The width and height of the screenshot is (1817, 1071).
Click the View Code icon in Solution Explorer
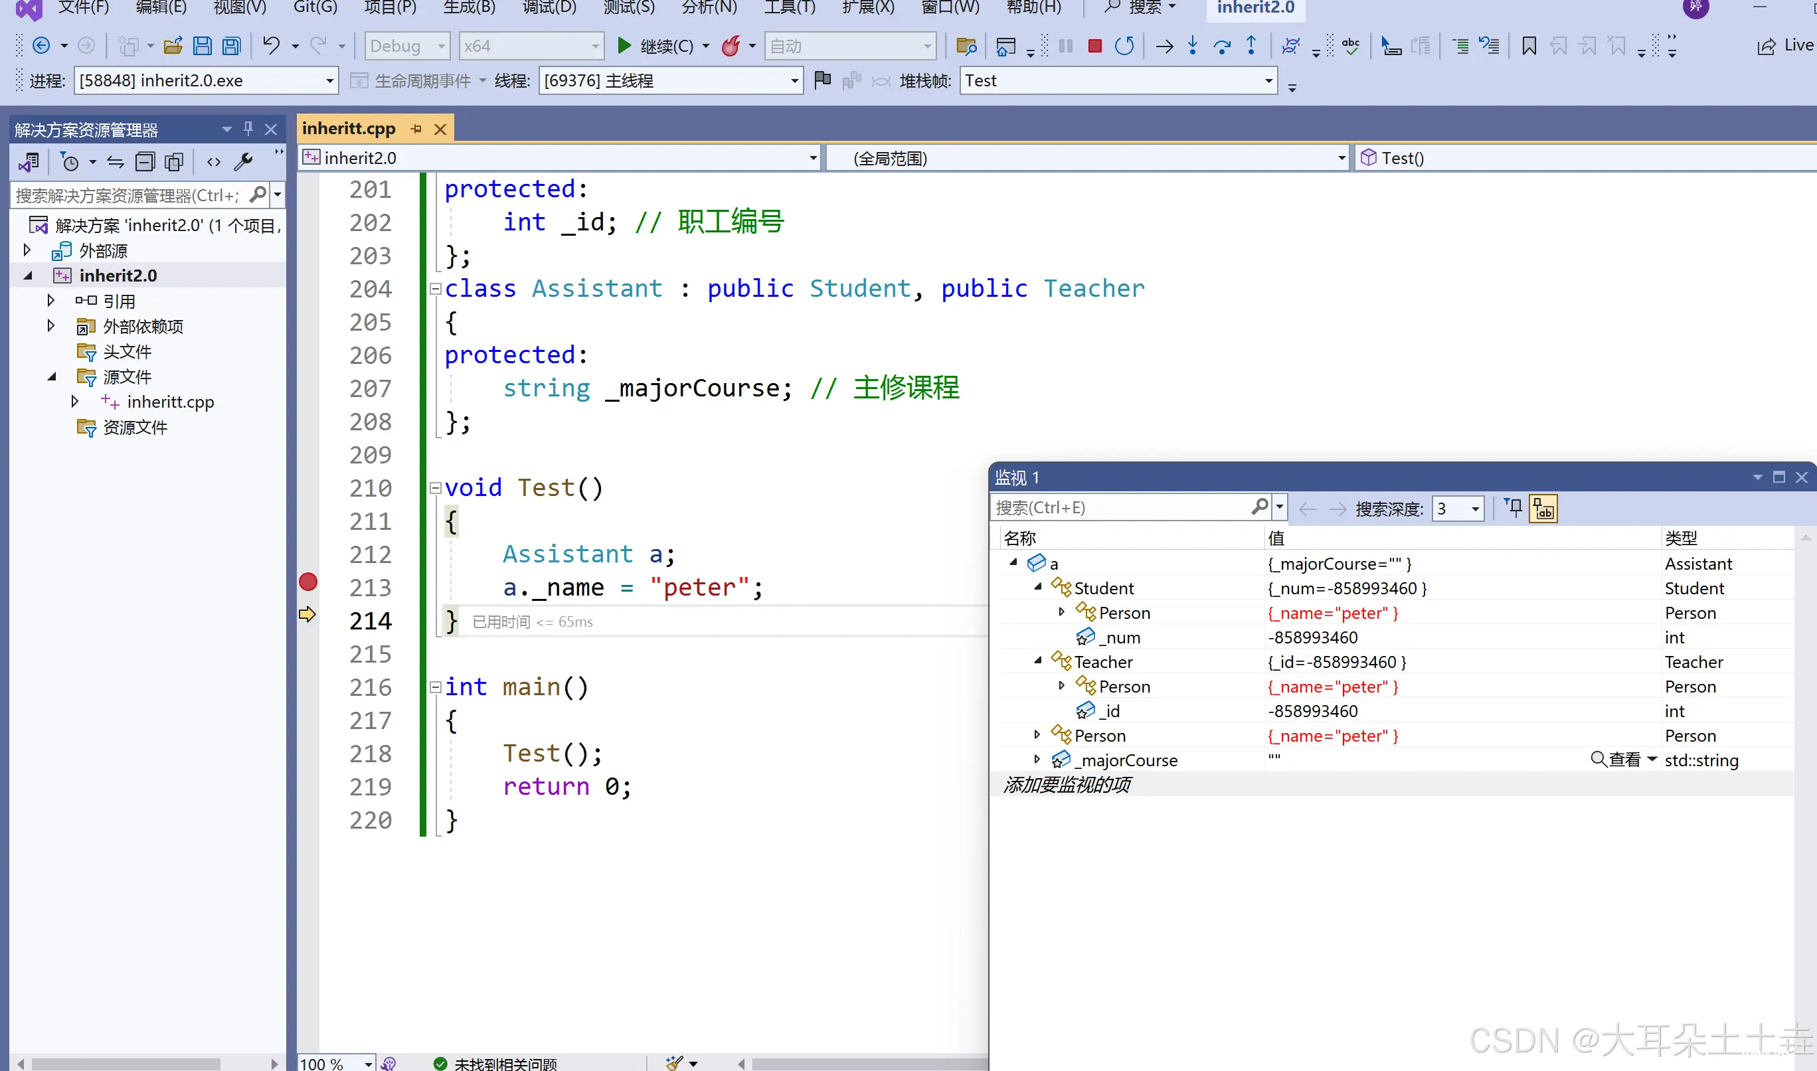(x=214, y=161)
